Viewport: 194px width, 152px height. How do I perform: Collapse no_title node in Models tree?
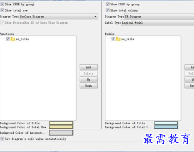click(108, 39)
